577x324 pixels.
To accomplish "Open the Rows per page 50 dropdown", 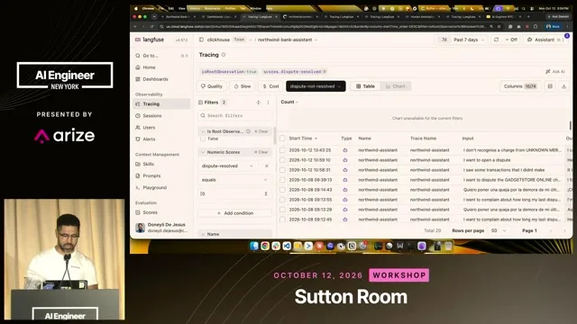I will [x=499, y=230].
